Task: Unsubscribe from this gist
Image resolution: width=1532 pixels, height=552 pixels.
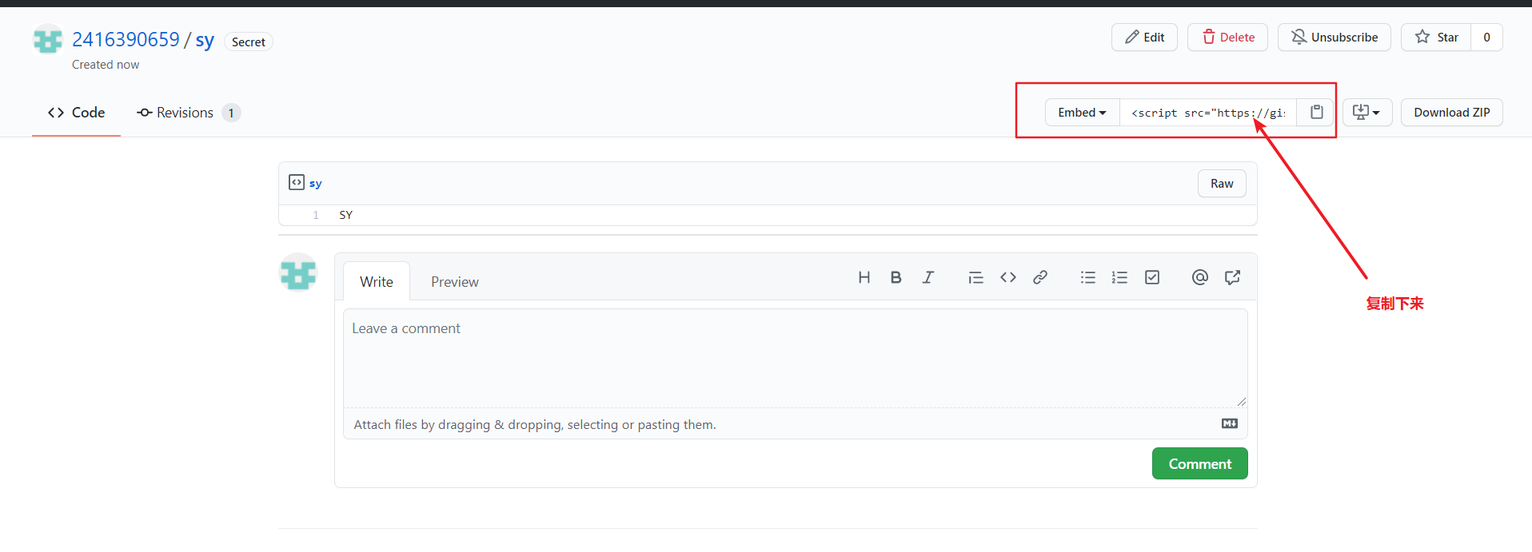Action: point(1334,38)
